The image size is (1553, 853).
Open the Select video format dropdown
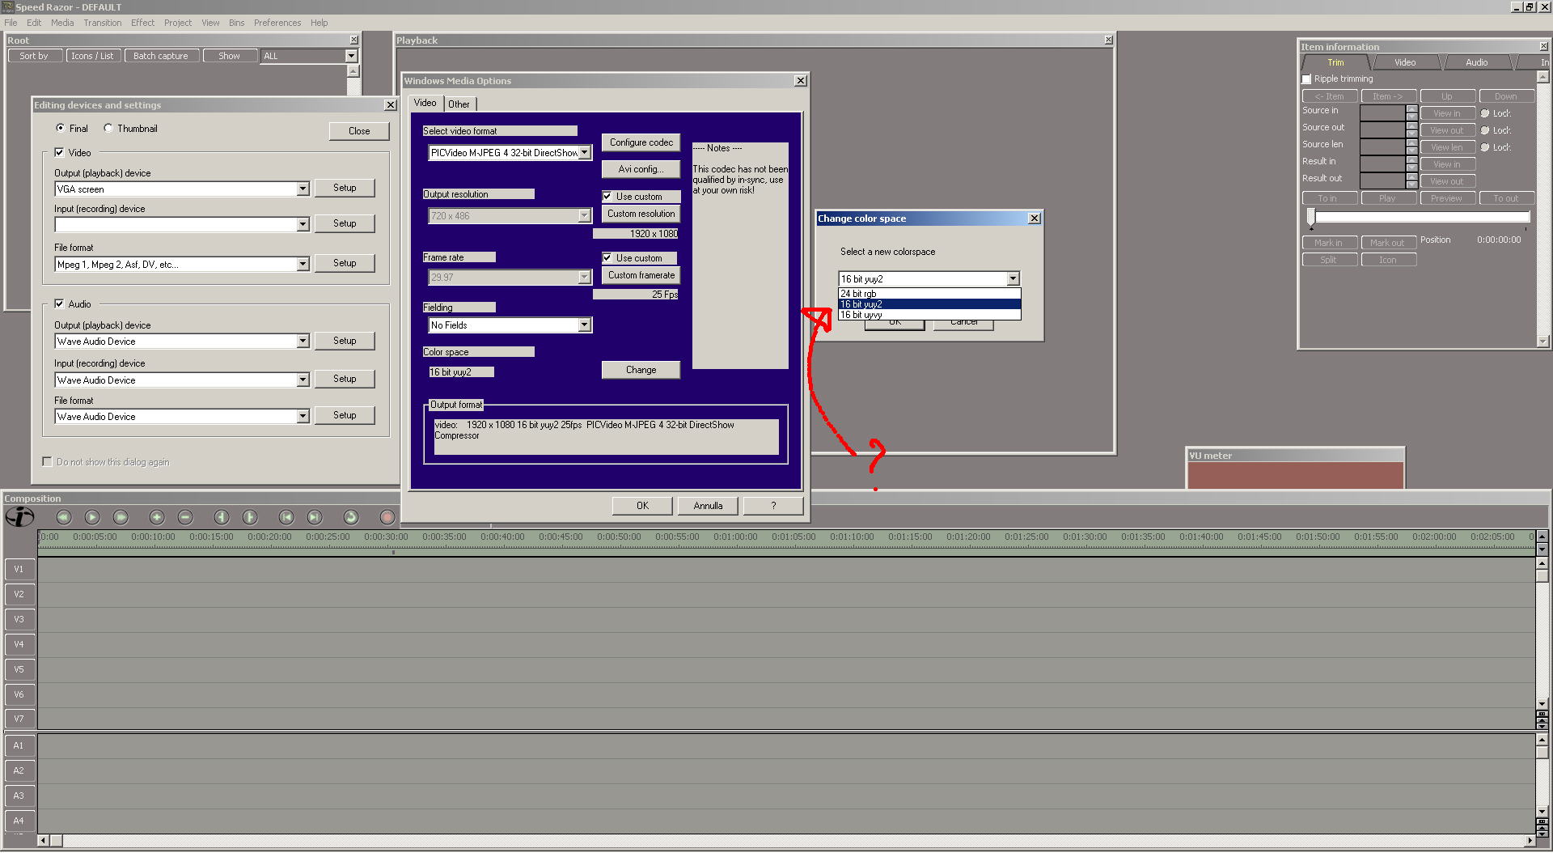click(x=585, y=152)
